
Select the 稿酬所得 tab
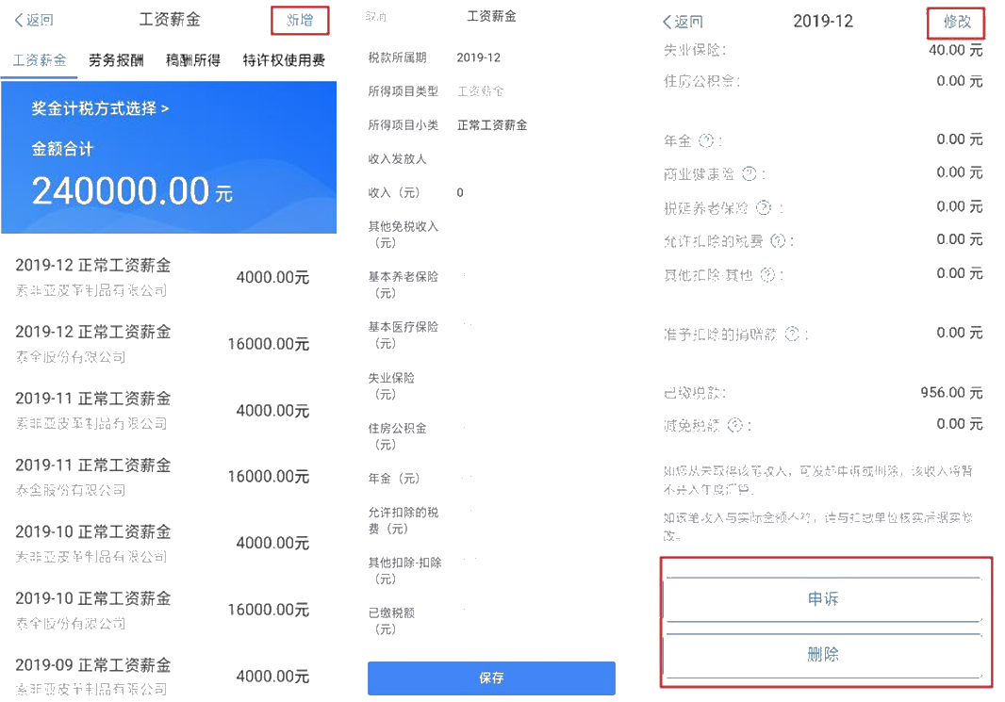tap(192, 60)
